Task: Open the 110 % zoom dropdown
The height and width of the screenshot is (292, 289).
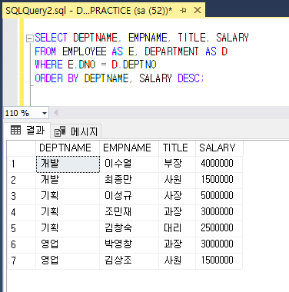Action: (x=45, y=113)
